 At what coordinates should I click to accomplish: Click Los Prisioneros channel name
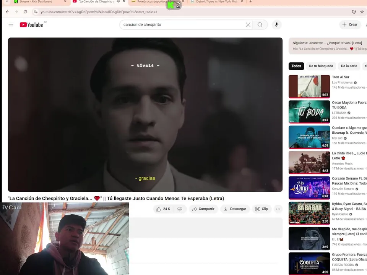(342, 82)
